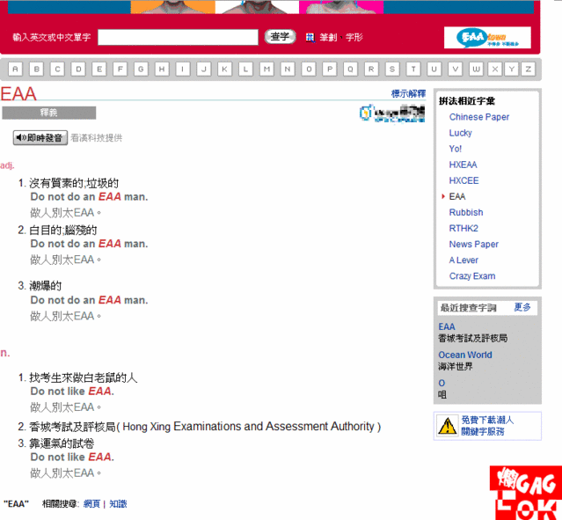Open similar word HXCEE
Image resolution: width=562 pixels, height=520 pixels.
463,180
